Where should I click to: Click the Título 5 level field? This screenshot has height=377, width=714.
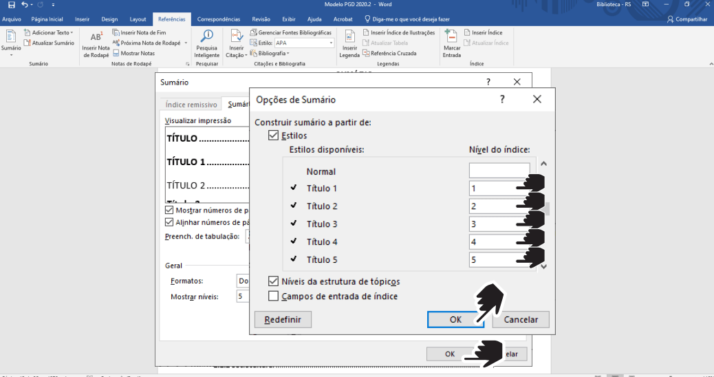click(499, 259)
